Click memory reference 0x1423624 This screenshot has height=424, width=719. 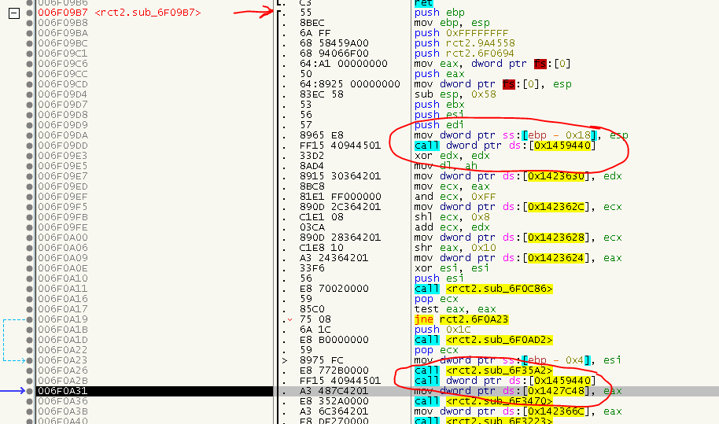[x=556, y=258]
